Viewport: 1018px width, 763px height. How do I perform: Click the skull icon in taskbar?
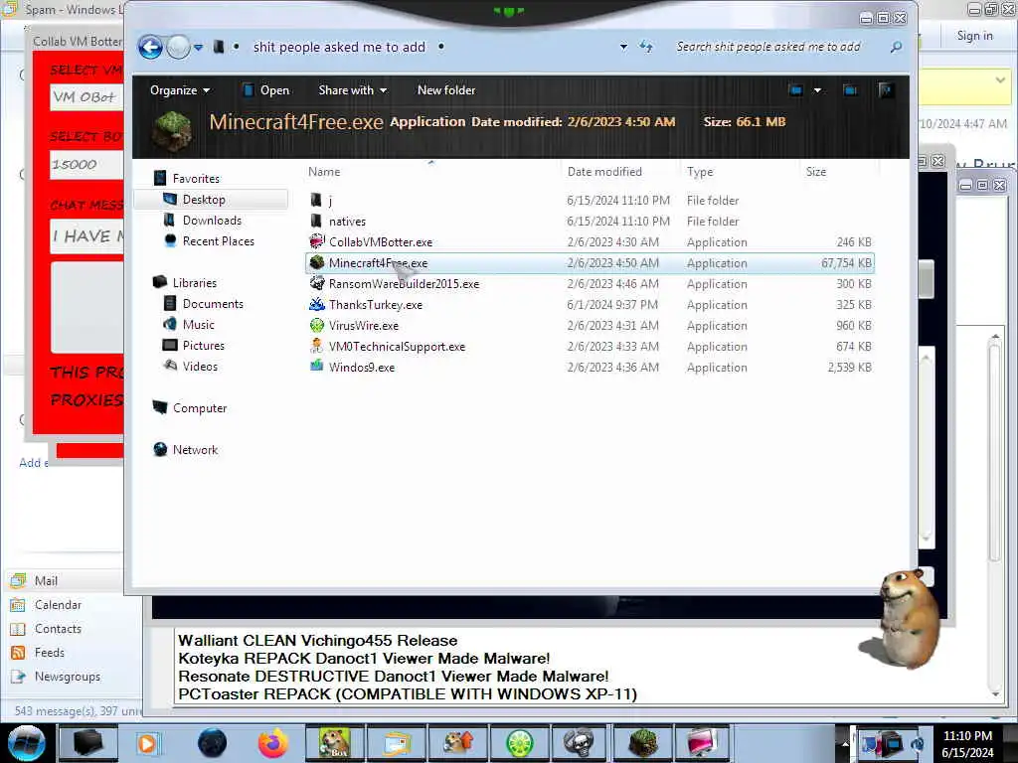[579, 743]
